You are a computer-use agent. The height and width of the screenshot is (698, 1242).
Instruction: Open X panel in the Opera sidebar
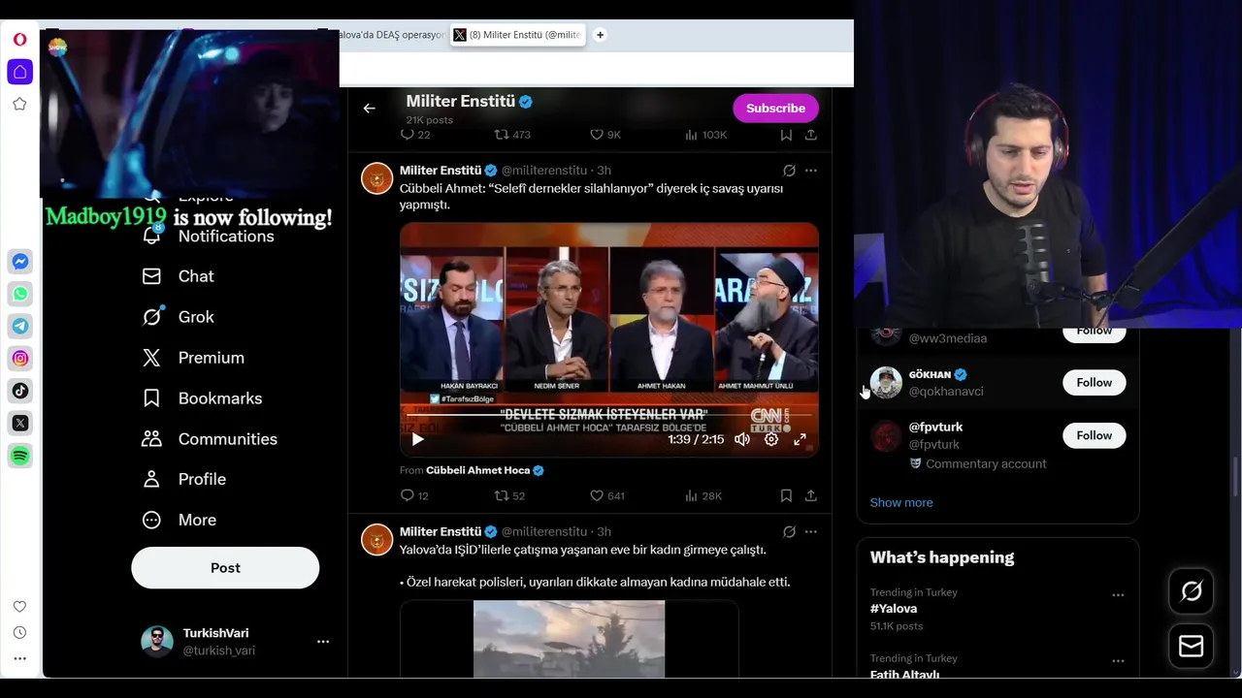(20, 424)
